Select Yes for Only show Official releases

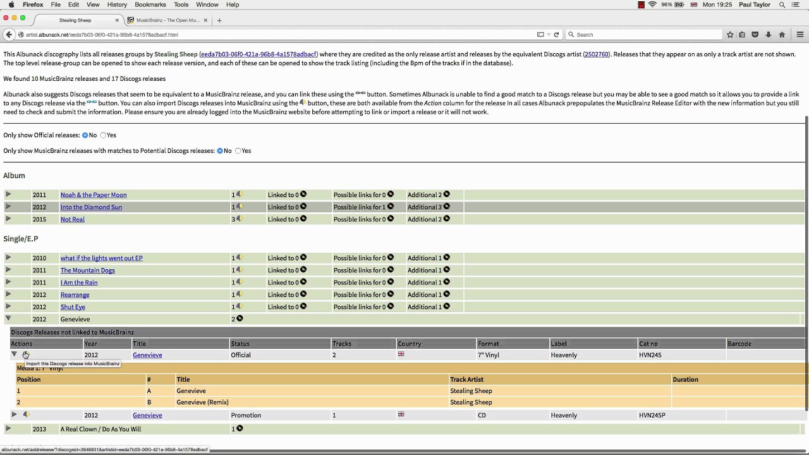point(103,135)
